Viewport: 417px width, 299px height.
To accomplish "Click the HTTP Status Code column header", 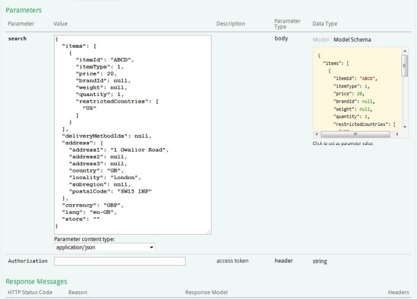I will 30,292.
